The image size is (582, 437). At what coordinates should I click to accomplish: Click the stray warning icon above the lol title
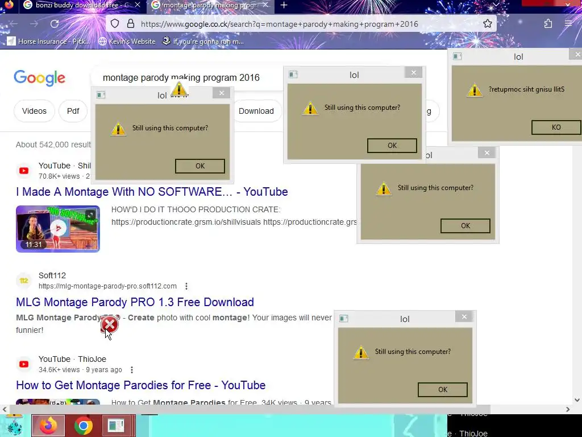179,89
